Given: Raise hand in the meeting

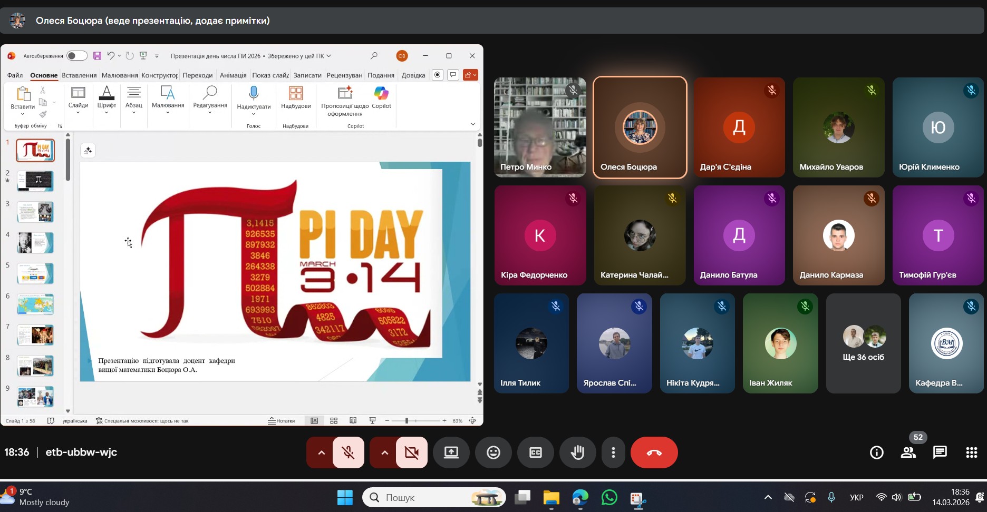Looking at the screenshot, I should coord(577,452).
